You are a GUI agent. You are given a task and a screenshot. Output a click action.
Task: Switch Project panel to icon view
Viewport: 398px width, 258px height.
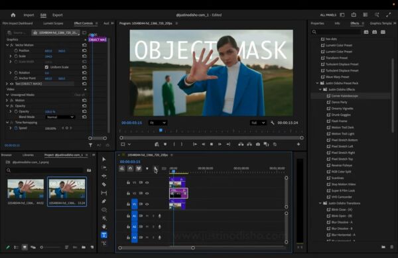(x=25, y=247)
